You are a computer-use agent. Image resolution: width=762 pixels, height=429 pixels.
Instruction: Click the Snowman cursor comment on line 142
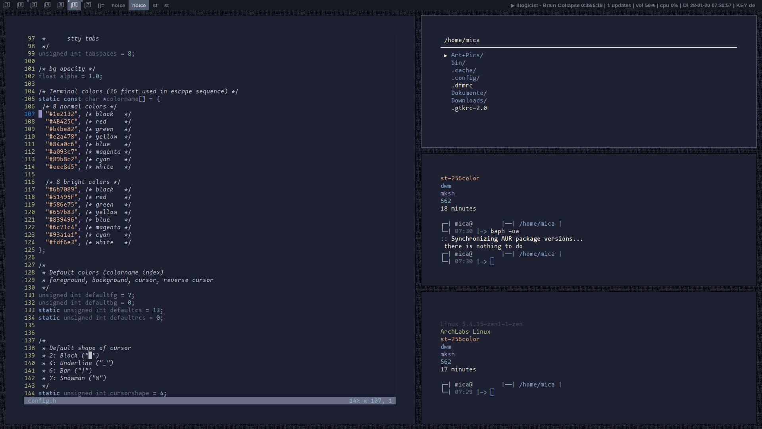[74, 378]
